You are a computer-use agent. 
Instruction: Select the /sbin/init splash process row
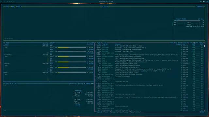(x=150, y=82)
